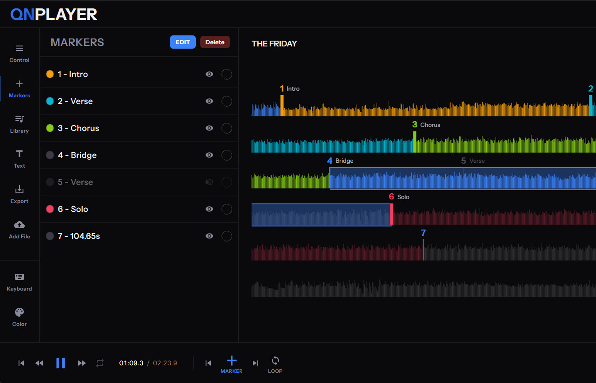596x383 pixels.
Task: Add a new marker with plus button
Action: [232, 364]
